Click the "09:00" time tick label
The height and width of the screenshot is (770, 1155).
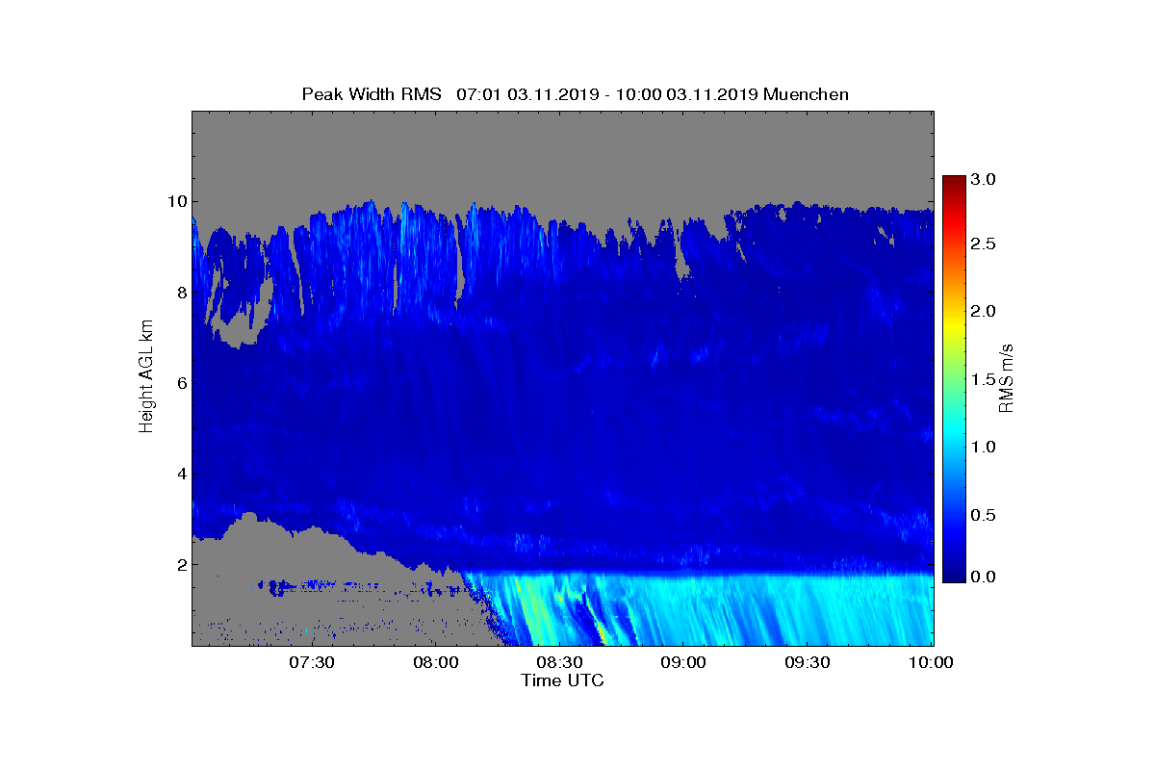click(x=683, y=662)
